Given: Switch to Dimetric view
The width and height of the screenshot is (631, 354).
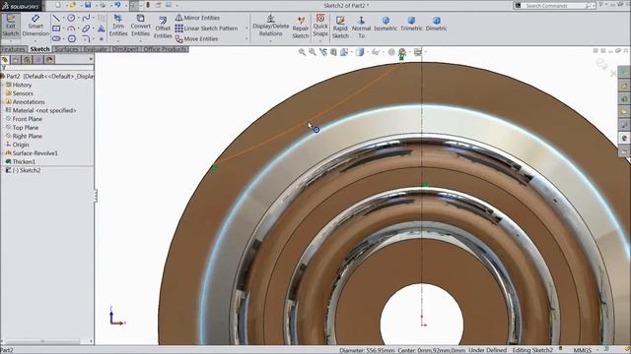Looking at the screenshot, I should coord(436,24).
